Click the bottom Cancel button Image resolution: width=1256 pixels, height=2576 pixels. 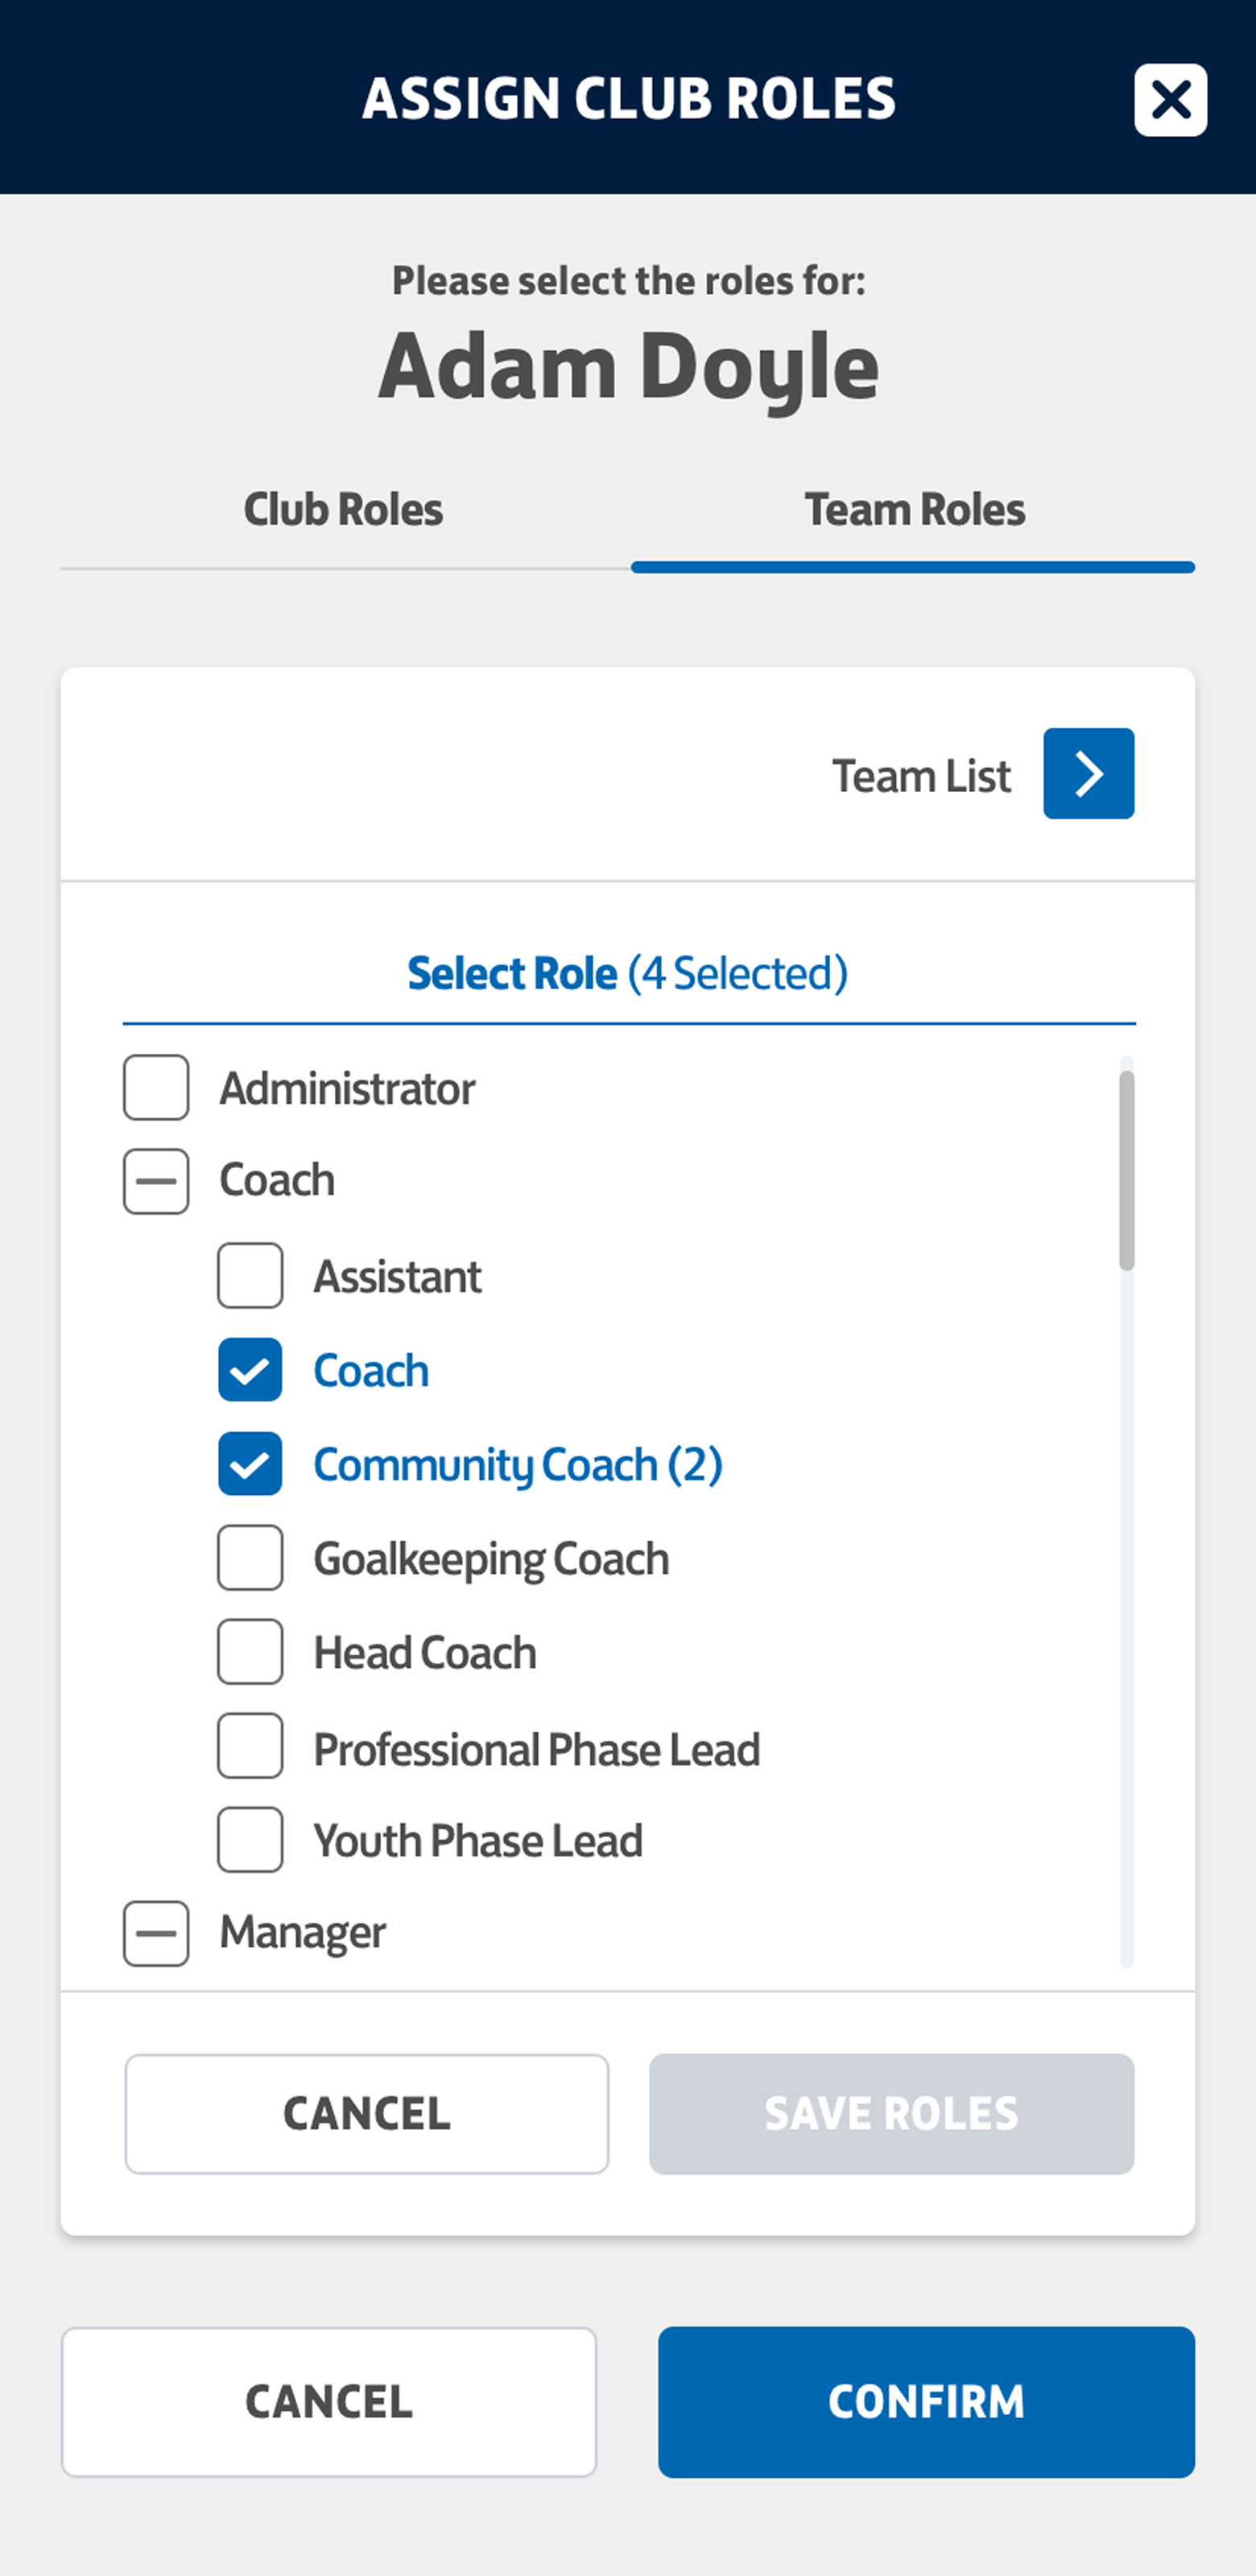tap(328, 2402)
